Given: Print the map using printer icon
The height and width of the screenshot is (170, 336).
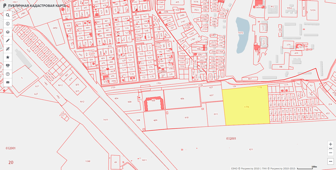Looking at the screenshot, I should [8, 66].
